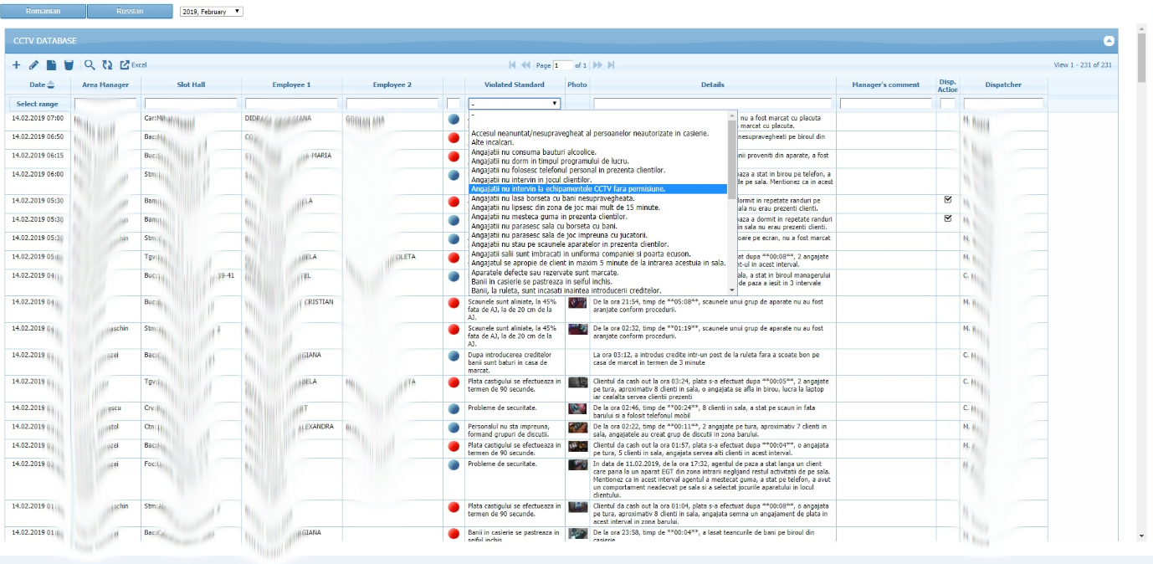Open the 2019, February month dropdown
The image size is (1153, 564).
click(x=212, y=12)
